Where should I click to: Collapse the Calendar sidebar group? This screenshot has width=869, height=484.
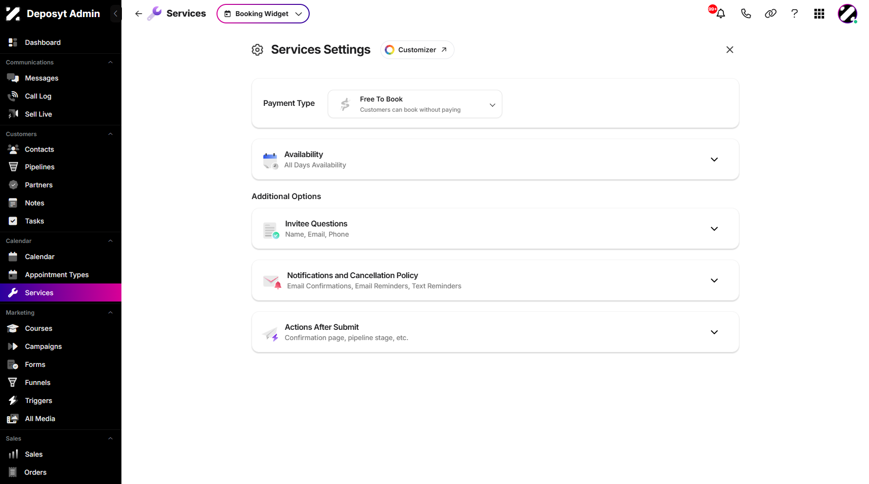click(x=110, y=241)
